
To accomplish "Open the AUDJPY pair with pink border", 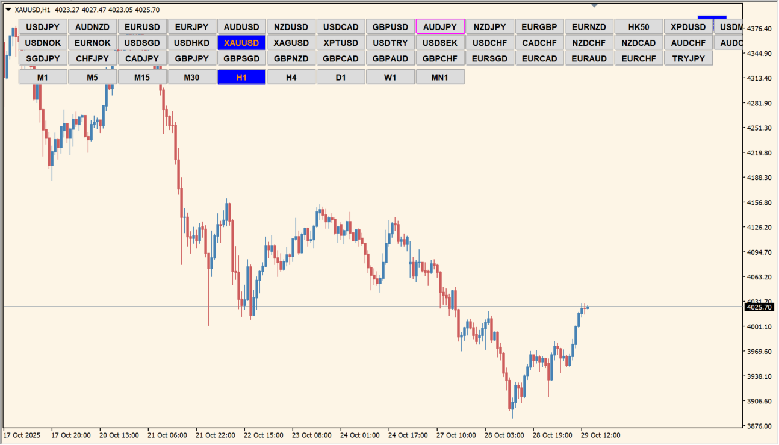I will coord(440,27).
